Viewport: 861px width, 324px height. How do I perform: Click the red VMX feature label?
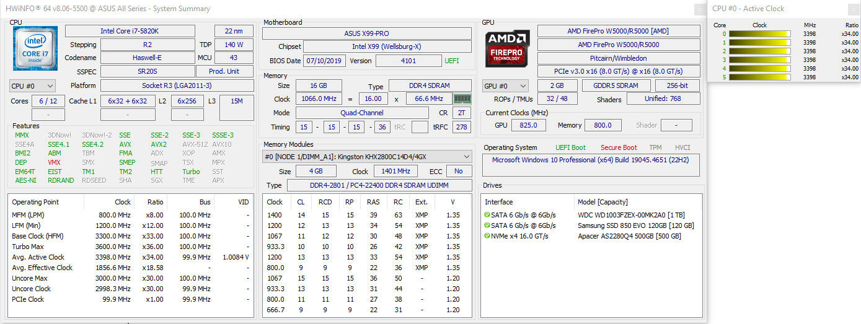55,162
